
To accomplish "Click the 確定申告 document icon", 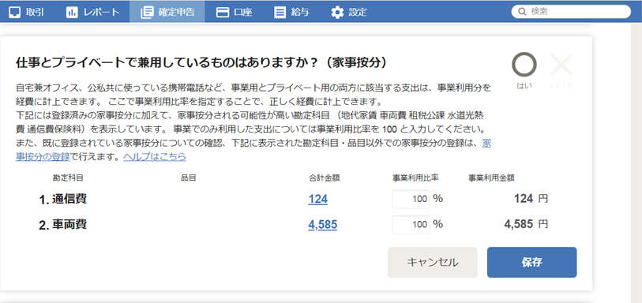I will point(147,12).
